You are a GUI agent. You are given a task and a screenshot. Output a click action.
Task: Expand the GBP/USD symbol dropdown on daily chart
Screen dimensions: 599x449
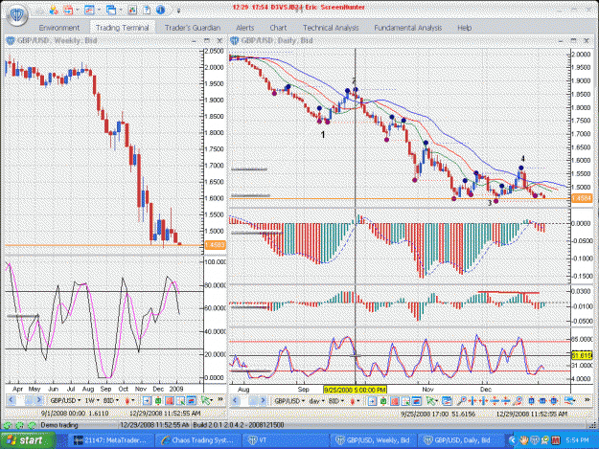click(x=290, y=401)
